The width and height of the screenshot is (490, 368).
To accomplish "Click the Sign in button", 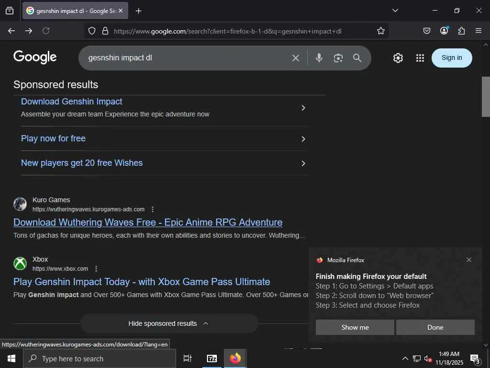I will (x=452, y=58).
